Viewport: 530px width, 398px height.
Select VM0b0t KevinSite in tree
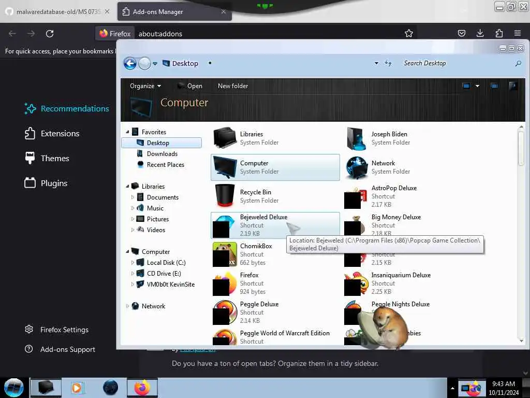[170, 285]
